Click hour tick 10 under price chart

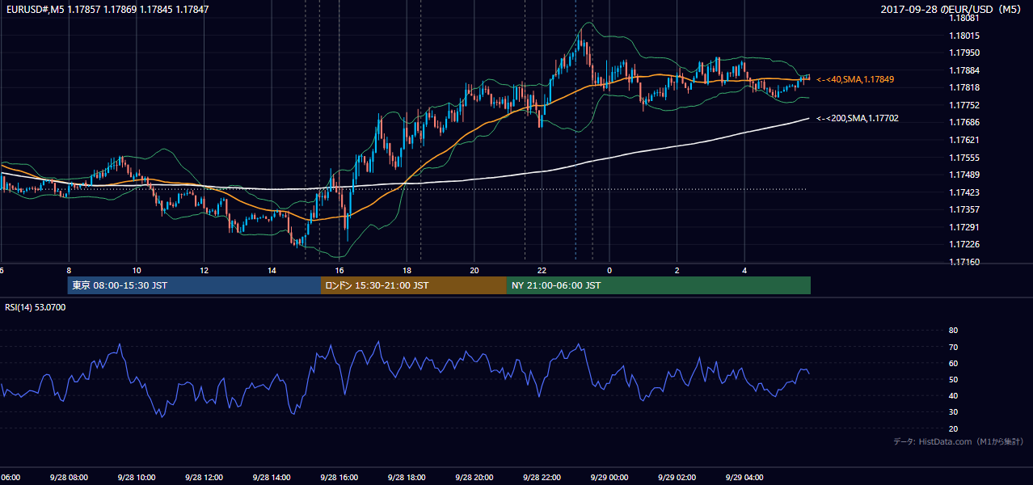(136, 270)
